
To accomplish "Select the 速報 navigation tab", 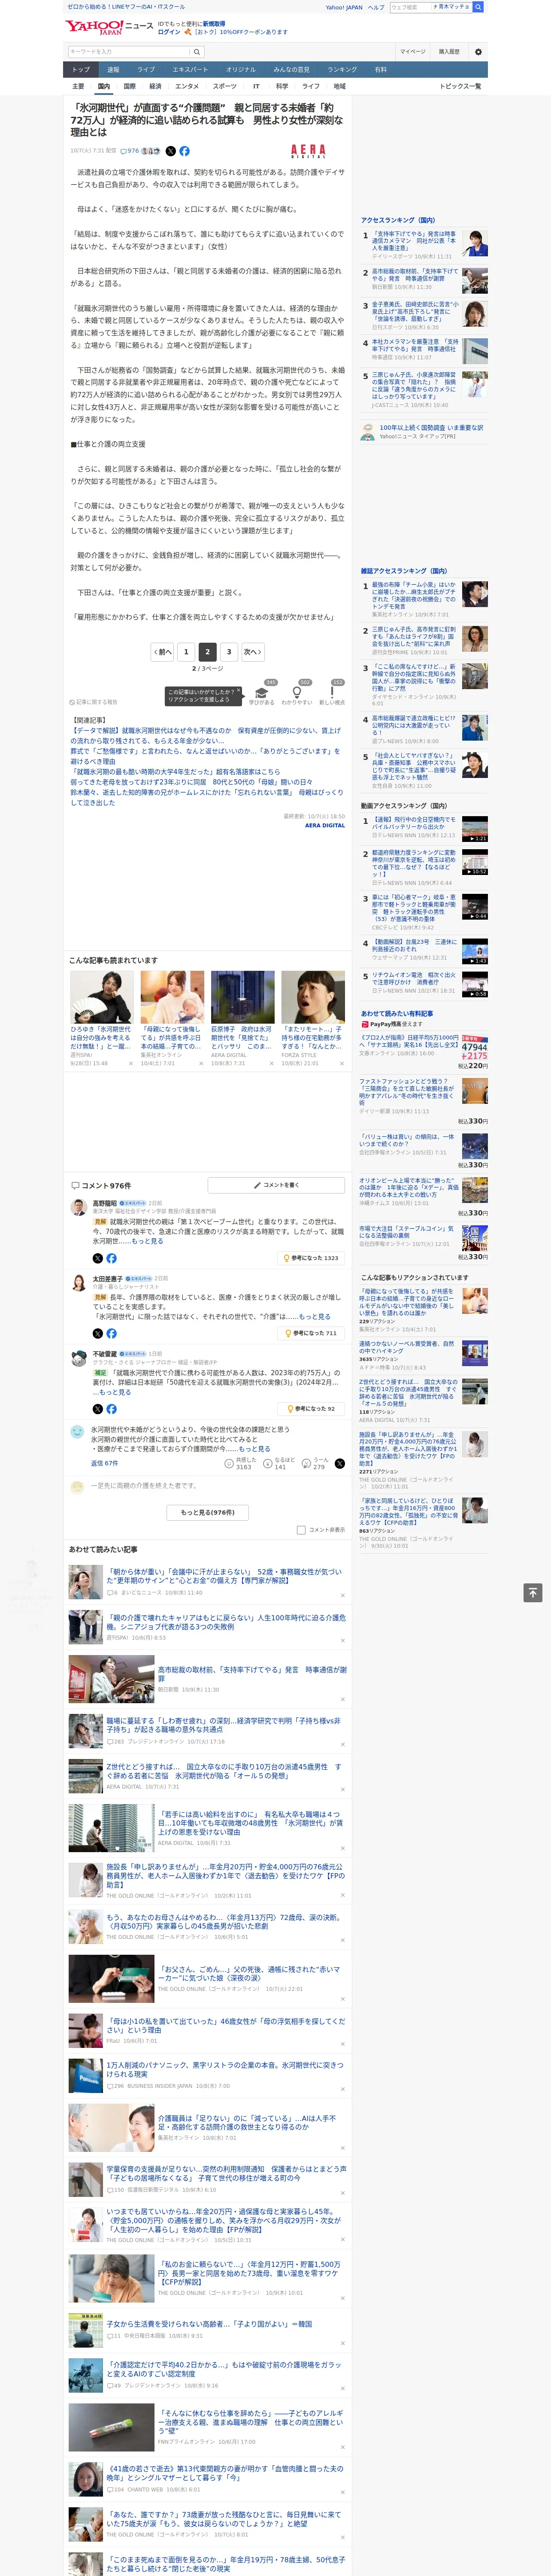I will pos(113,70).
